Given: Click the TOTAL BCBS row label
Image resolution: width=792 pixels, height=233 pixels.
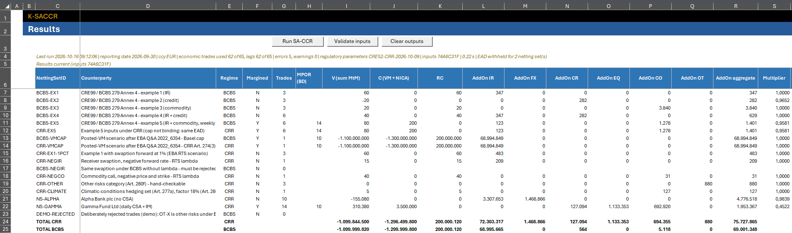Looking at the screenshot, I should coord(57,229).
